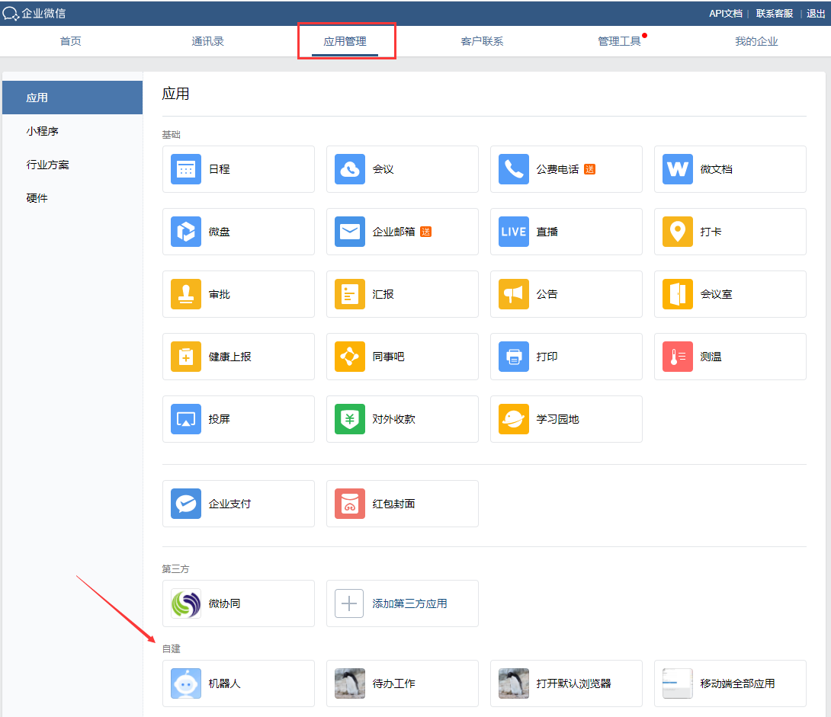Click the 企业邮箱 envelope icon
The image size is (831, 717).
pyautogui.click(x=350, y=232)
